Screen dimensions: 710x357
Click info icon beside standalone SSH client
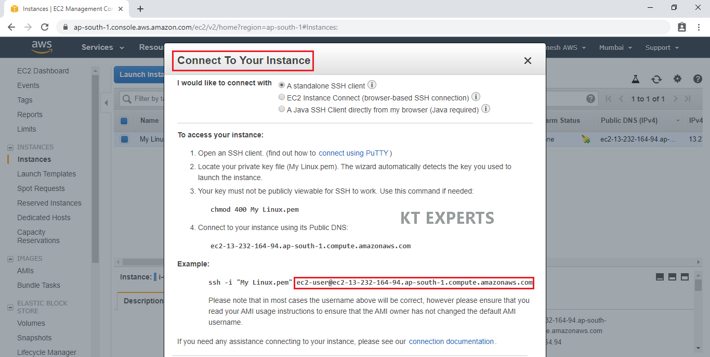(x=372, y=85)
